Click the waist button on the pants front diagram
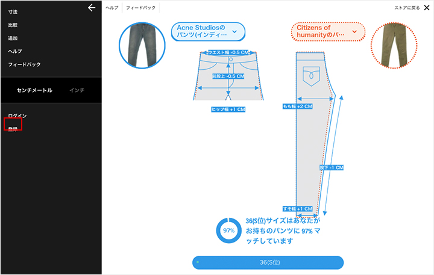Viewport: 434px width, 275px height. 231,60
